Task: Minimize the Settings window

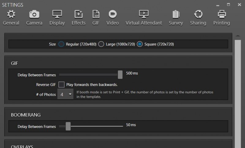Action: click(218, 5)
